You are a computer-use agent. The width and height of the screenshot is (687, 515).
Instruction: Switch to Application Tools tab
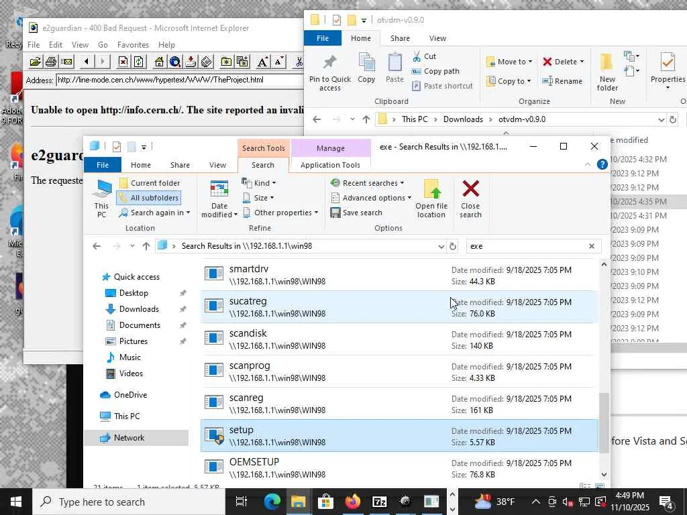pyautogui.click(x=330, y=165)
